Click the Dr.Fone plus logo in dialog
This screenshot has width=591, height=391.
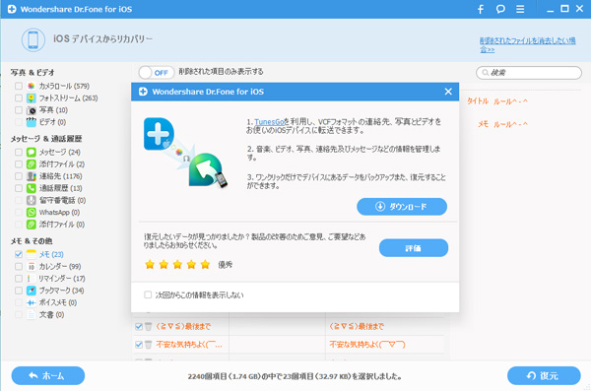pos(159,134)
